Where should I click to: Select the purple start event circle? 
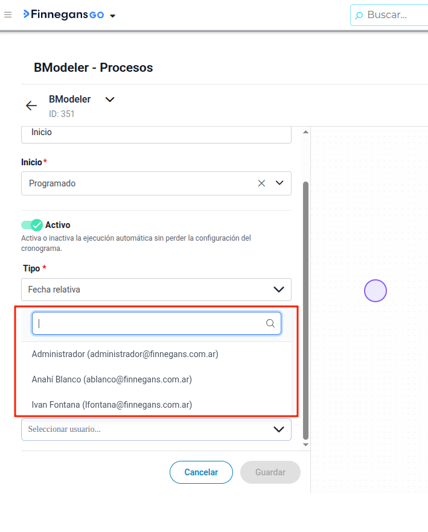pos(375,291)
